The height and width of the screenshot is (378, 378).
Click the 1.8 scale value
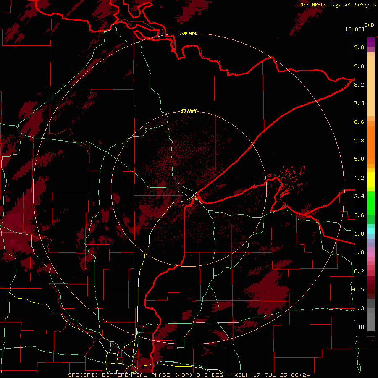pyautogui.click(x=359, y=234)
